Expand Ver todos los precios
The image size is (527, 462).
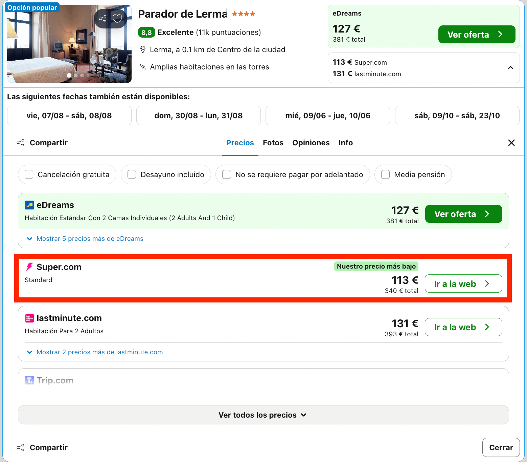[x=263, y=415]
